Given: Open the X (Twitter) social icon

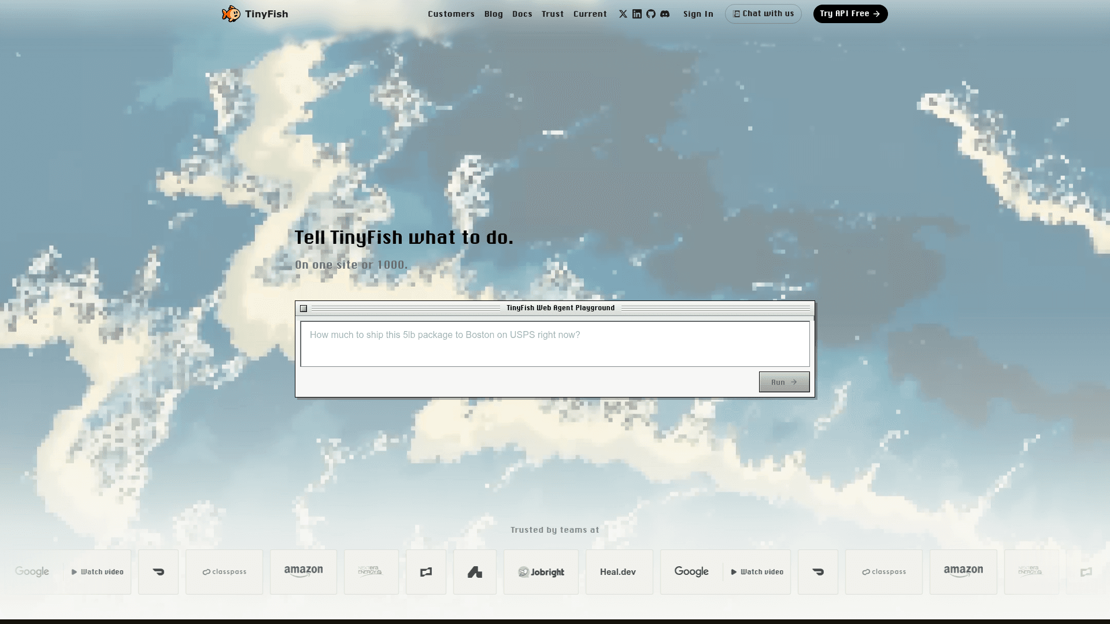Looking at the screenshot, I should pos(623,14).
